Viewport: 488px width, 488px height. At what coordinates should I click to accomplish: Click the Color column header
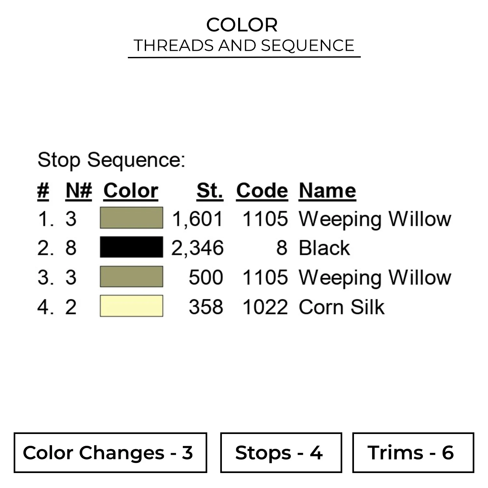[131, 191]
